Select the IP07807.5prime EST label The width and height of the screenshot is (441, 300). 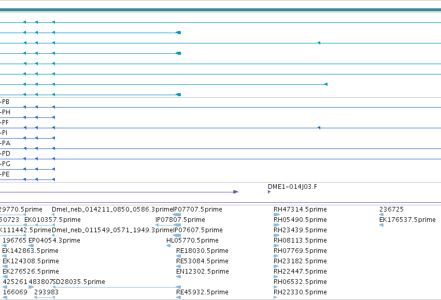click(x=180, y=220)
